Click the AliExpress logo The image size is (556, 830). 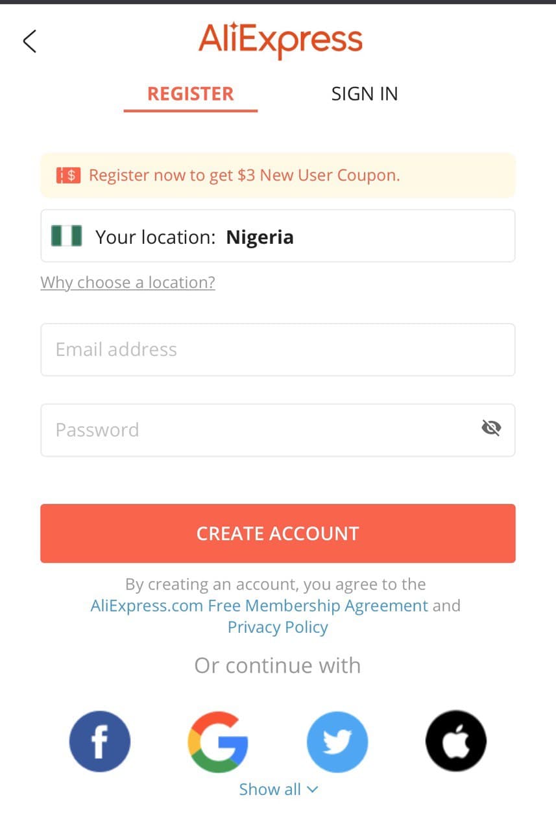[x=280, y=40]
